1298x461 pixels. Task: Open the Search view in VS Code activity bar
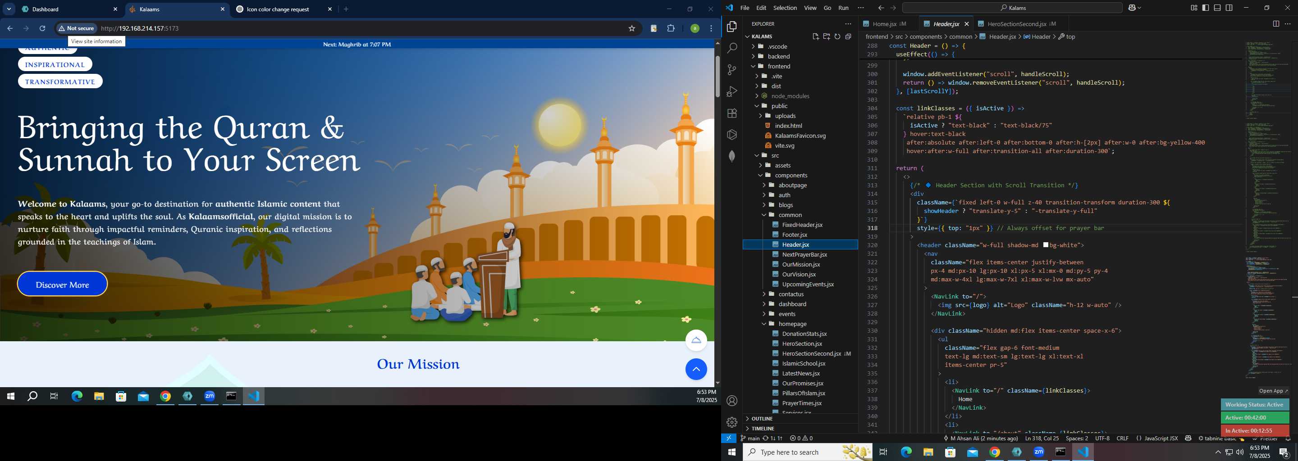pos(731,48)
